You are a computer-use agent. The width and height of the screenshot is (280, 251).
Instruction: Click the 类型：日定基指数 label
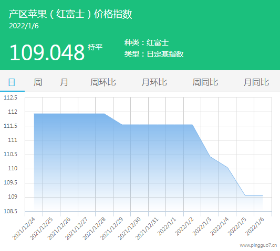point(154,54)
